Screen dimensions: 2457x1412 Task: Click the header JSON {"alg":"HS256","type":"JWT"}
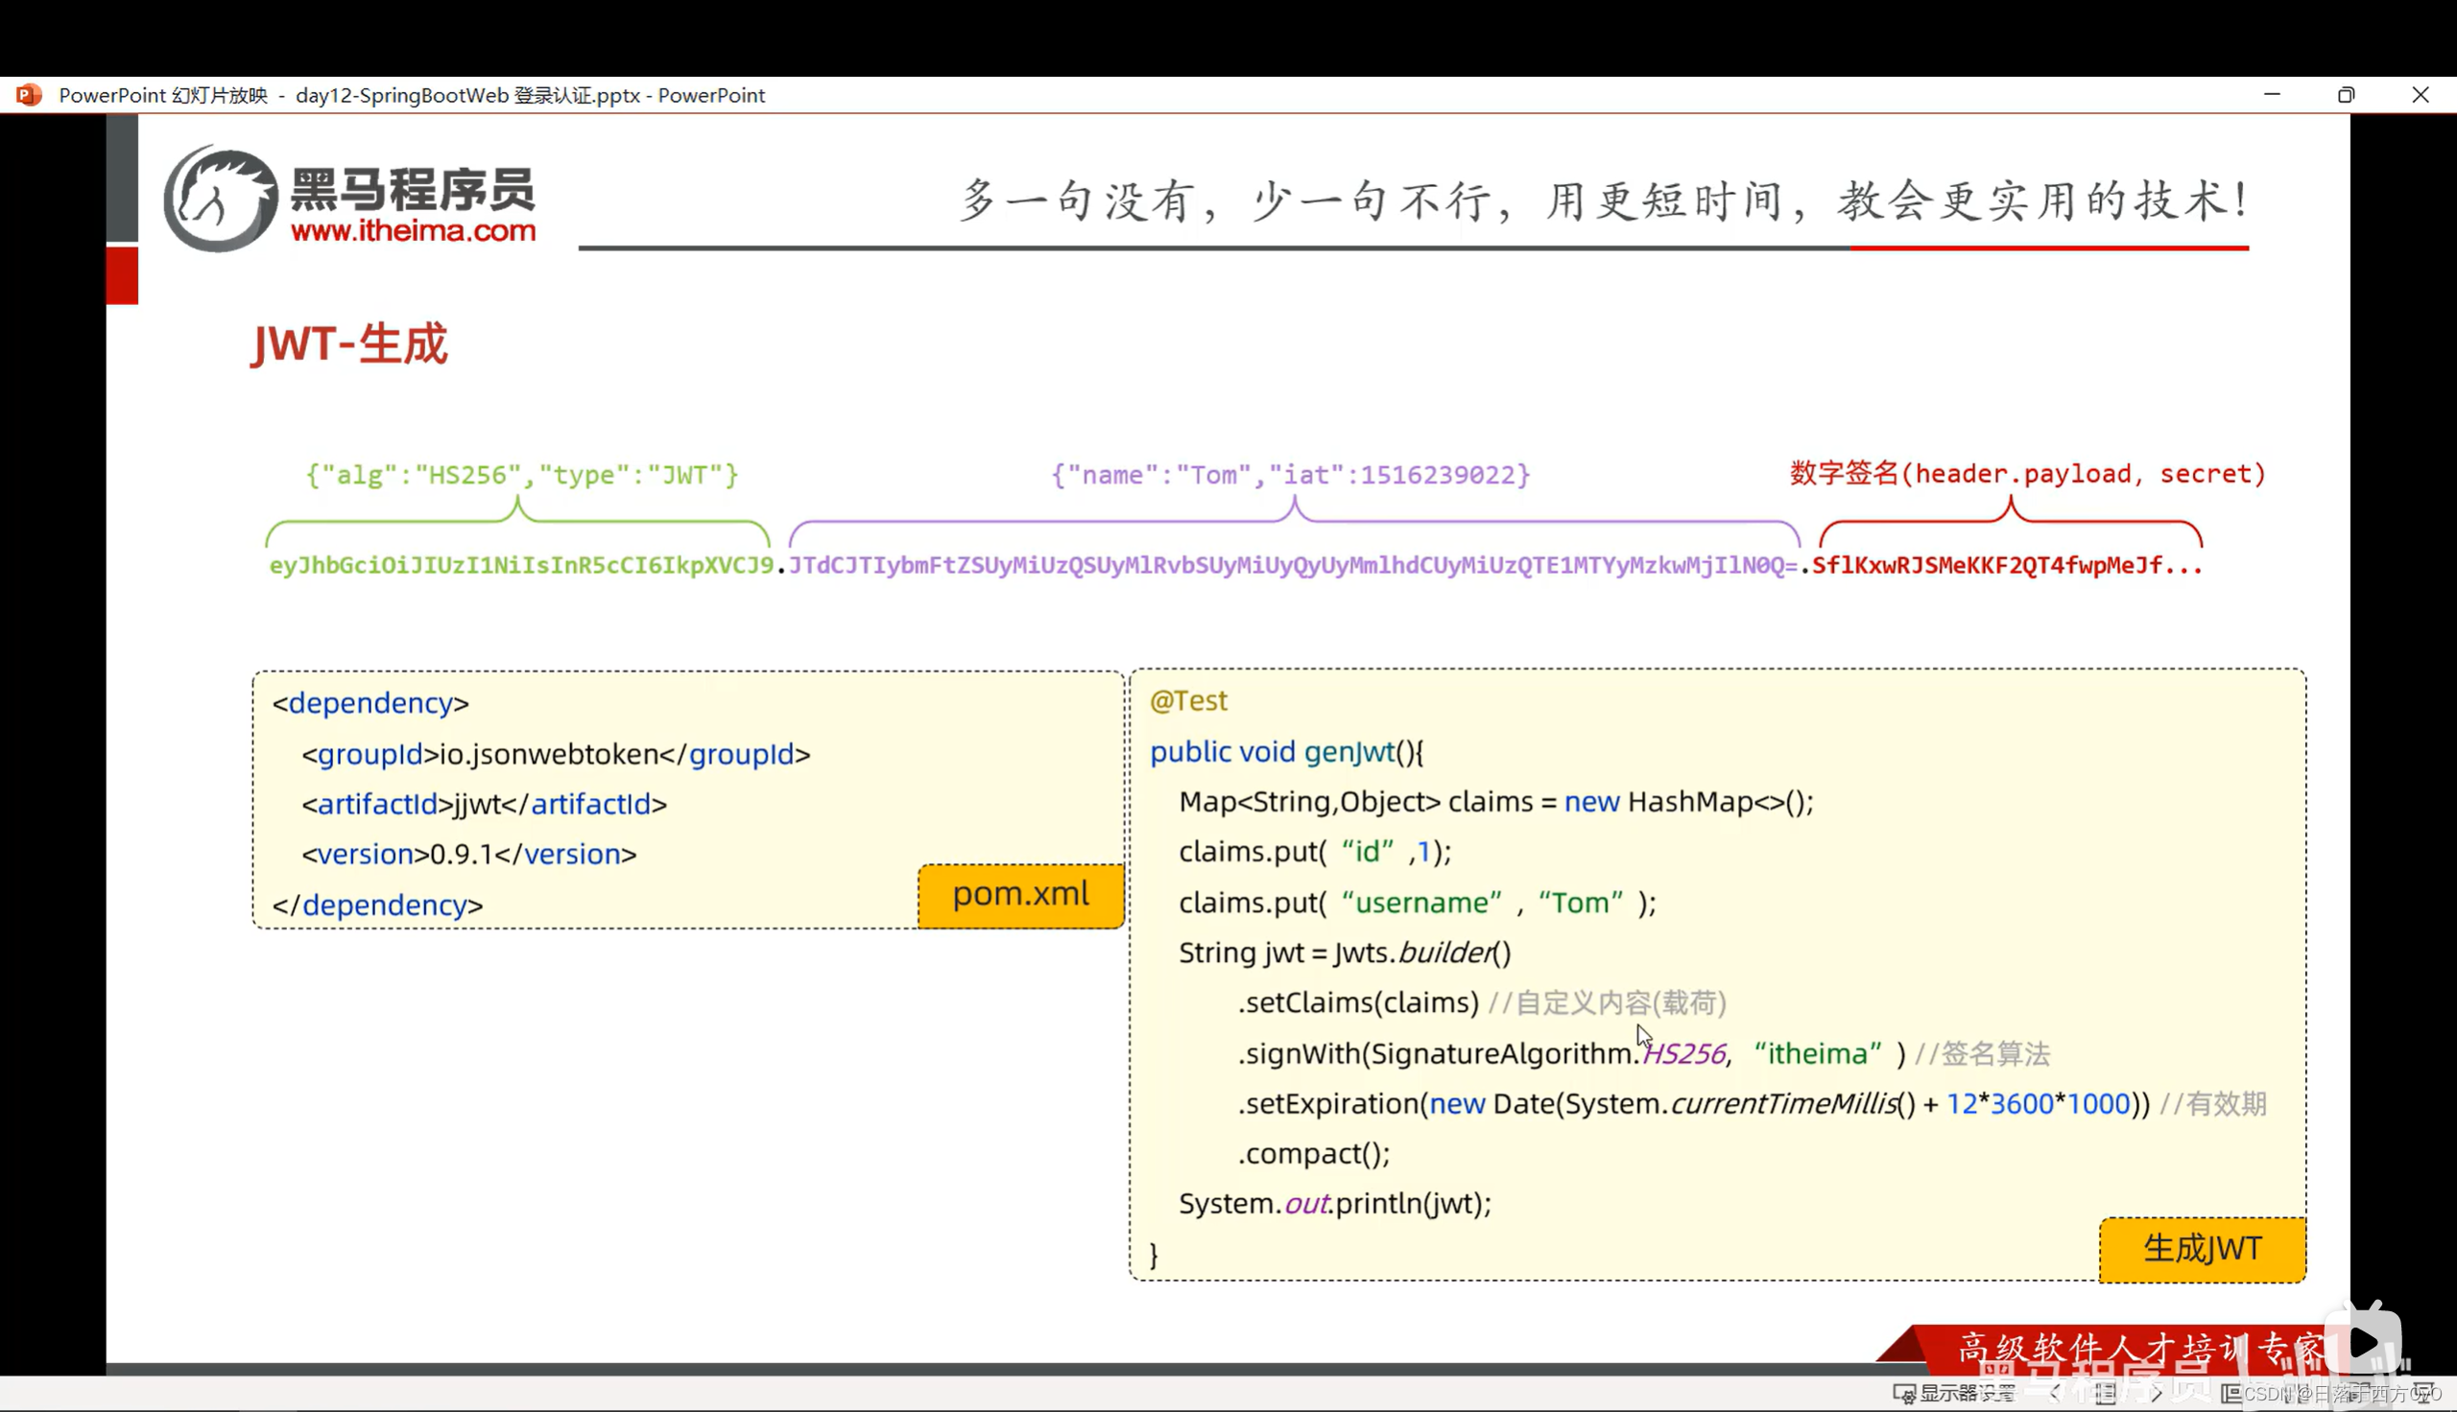pos(522,474)
